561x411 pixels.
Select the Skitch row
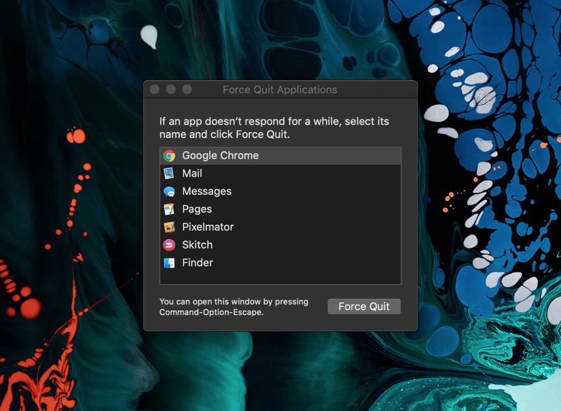(x=280, y=245)
